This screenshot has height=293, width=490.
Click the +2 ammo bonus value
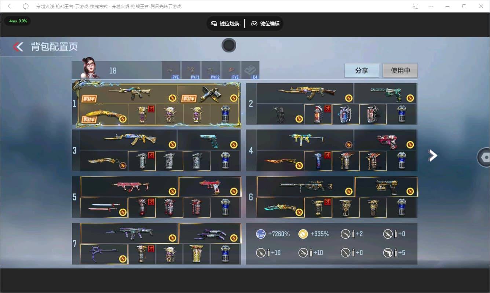pos(359,234)
